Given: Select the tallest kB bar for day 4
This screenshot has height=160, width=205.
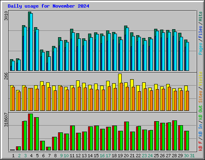Looking at the screenshot, I should (x=30, y=132).
